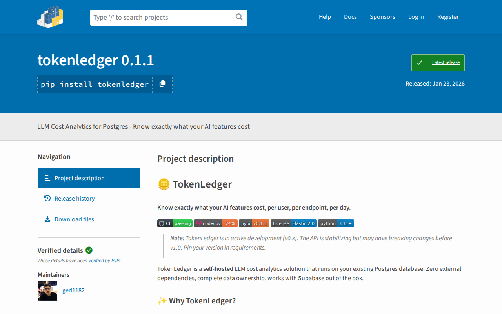Click the Maintainers heading
Screen dimensions: 502x314
[53, 274]
